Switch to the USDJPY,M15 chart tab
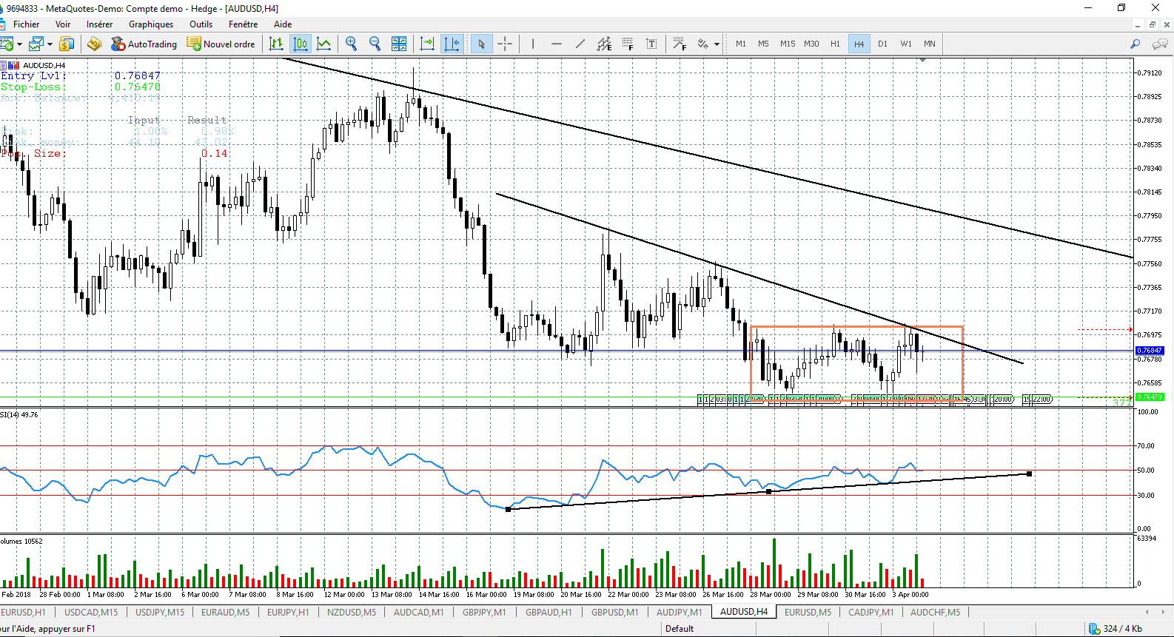The width and height of the screenshot is (1174, 637). [160, 613]
